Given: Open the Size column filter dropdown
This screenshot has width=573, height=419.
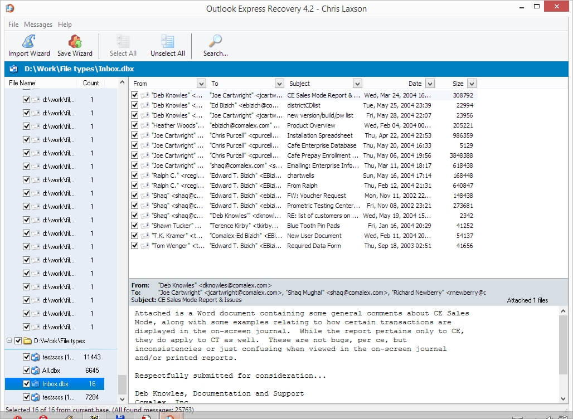Looking at the screenshot, I should [472, 84].
